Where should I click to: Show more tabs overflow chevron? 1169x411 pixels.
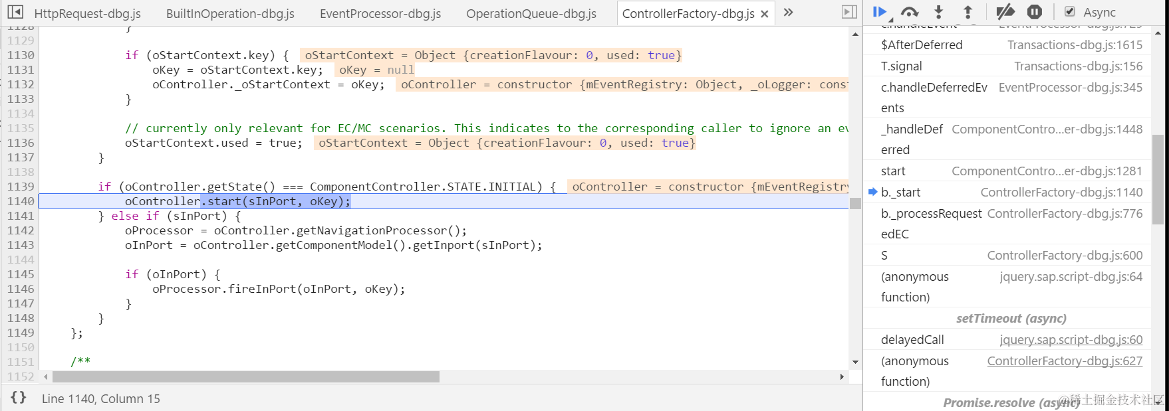(789, 12)
